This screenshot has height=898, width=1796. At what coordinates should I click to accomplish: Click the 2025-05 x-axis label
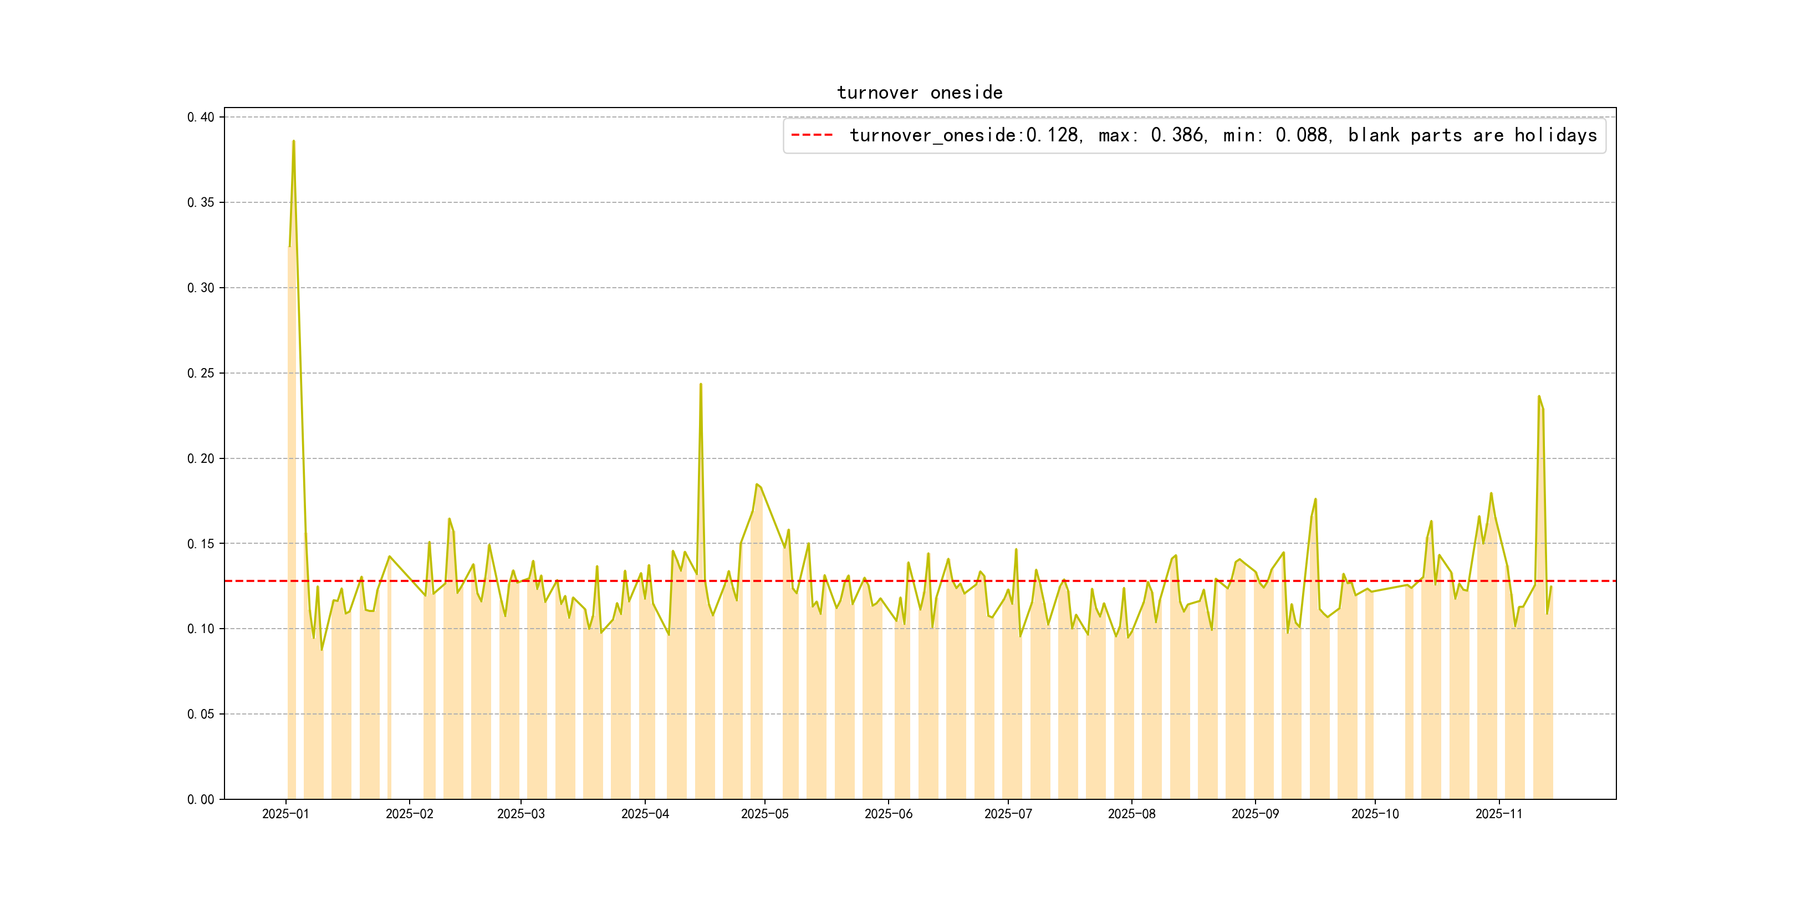click(x=764, y=814)
